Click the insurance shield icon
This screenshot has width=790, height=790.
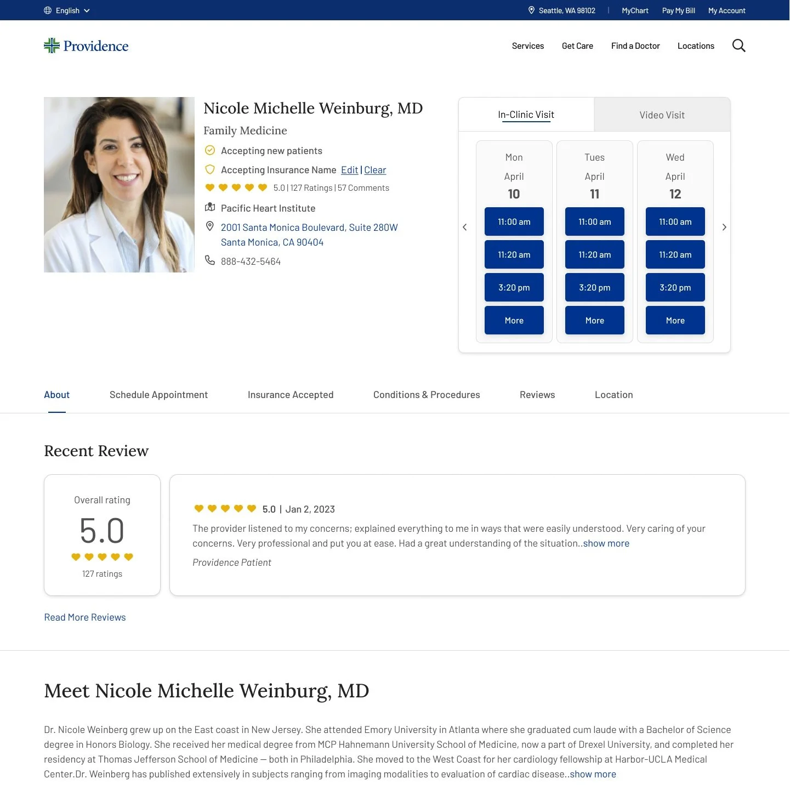pos(209,169)
